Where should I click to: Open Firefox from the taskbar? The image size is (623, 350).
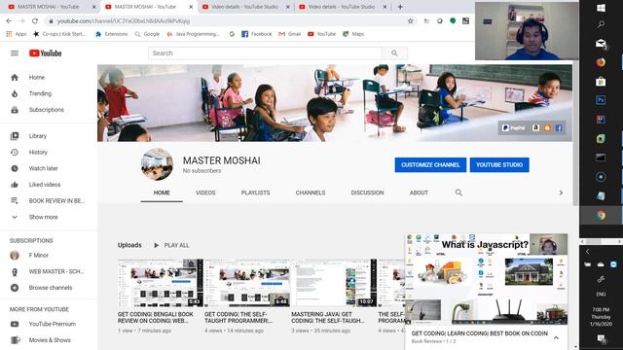tap(601, 62)
